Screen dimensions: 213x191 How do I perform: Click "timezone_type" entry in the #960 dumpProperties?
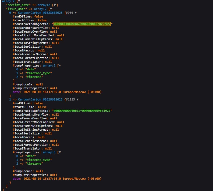point(38,73)
